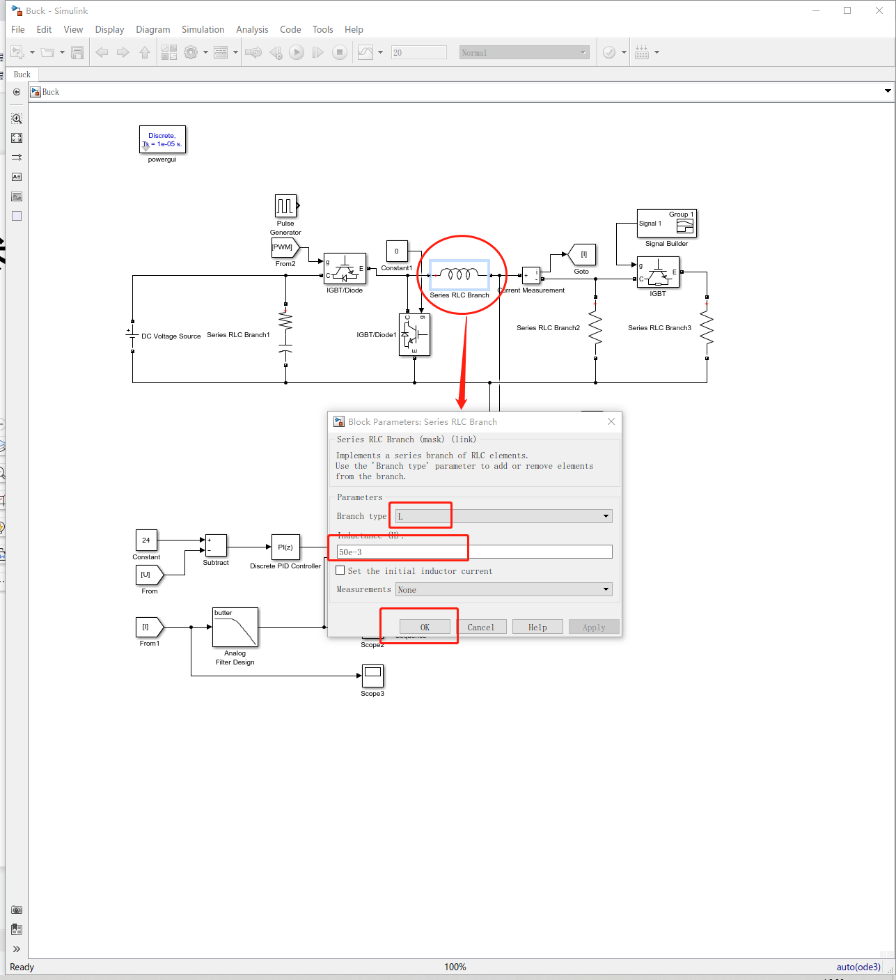Select the Pulse Generator block
Viewport: 896px width, 980px height.
pyautogui.click(x=285, y=206)
